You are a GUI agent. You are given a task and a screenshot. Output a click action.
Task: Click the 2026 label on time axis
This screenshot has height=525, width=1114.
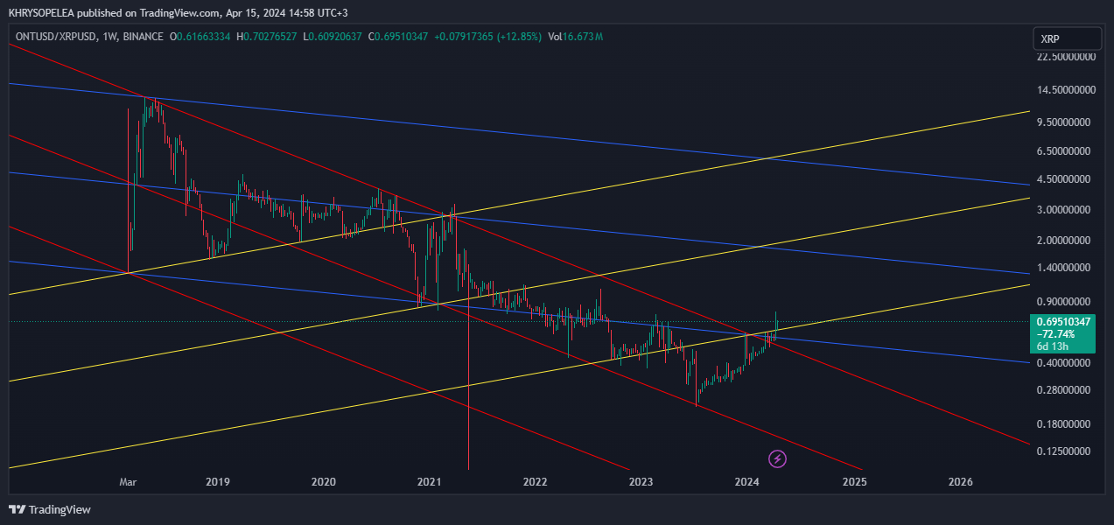point(960,482)
